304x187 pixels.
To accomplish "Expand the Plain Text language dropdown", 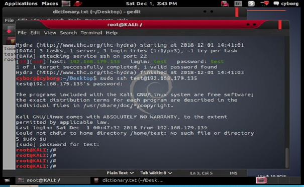I will tap(120, 173).
